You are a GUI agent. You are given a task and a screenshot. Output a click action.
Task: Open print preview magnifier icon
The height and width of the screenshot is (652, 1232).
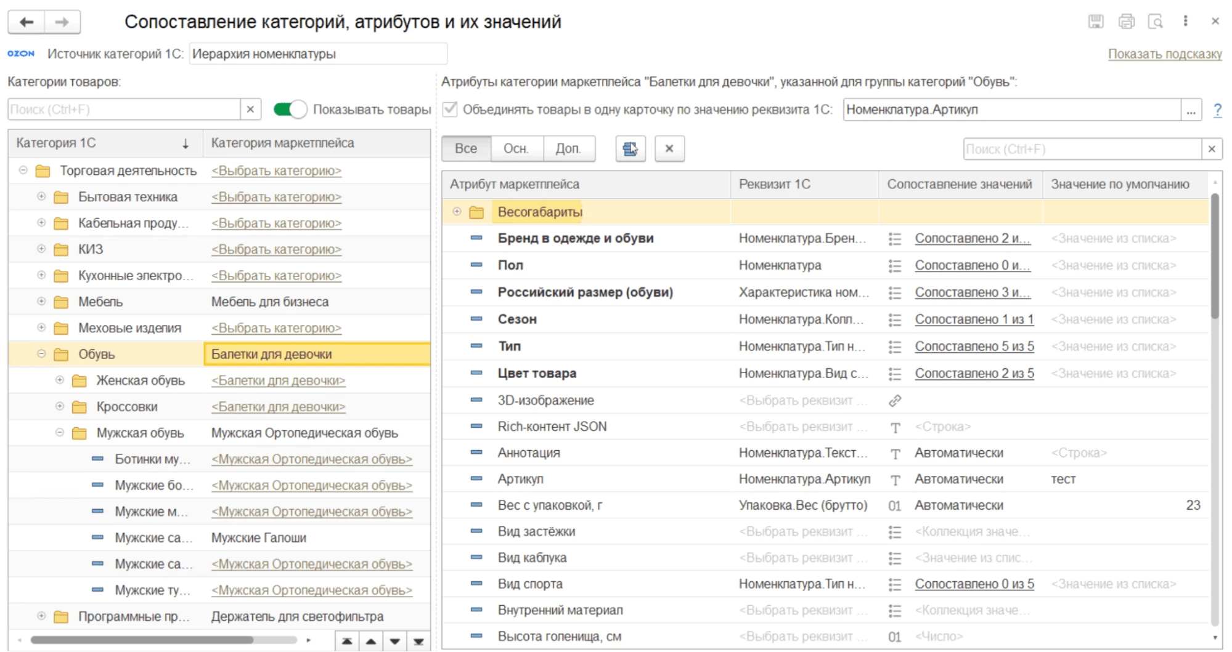tap(1156, 22)
